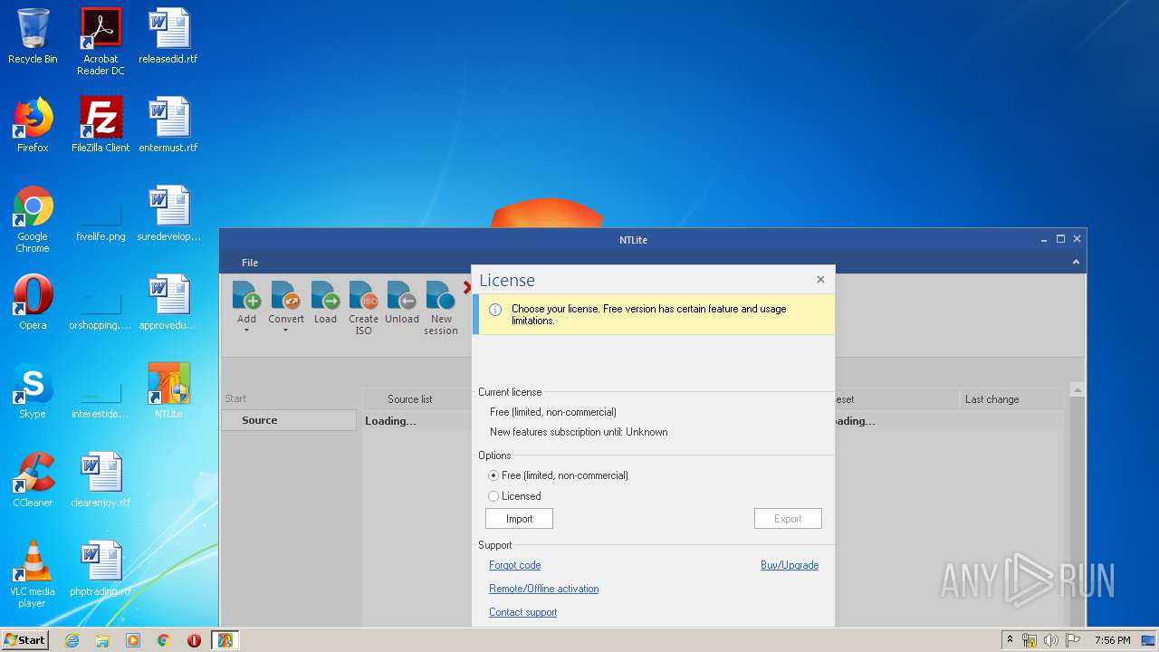1159x652 pixels.
Task: Open phptrading.rtf desktop file
Action: point(101,569)
